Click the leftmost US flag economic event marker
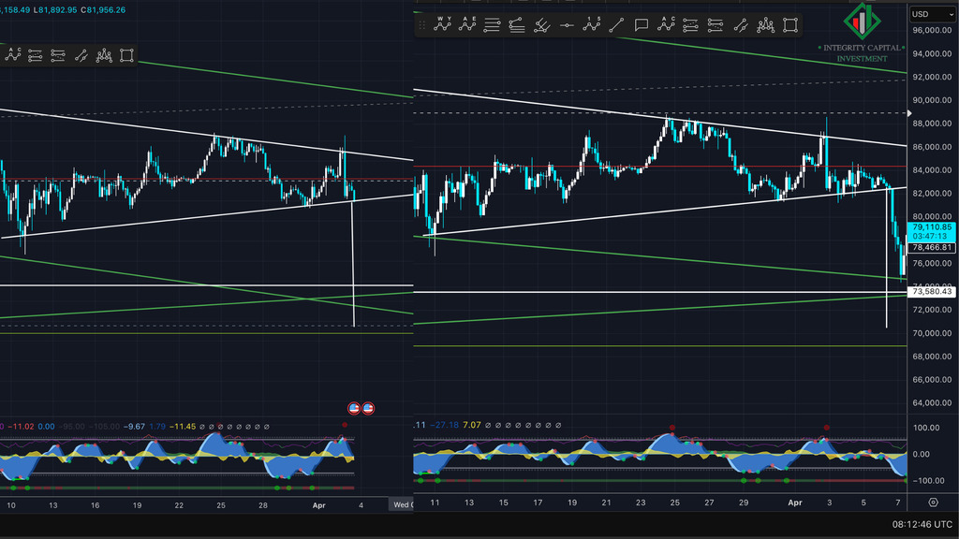This screenshot has width=959, height=539. [x=355, y=408]
